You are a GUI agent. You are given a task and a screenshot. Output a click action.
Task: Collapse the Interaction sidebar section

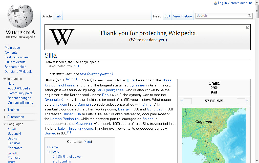[x=5, y=79]
